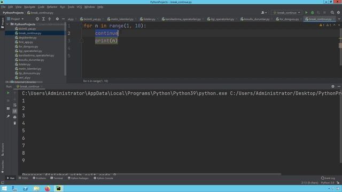Open Python Console tool window

click(103, 178)
